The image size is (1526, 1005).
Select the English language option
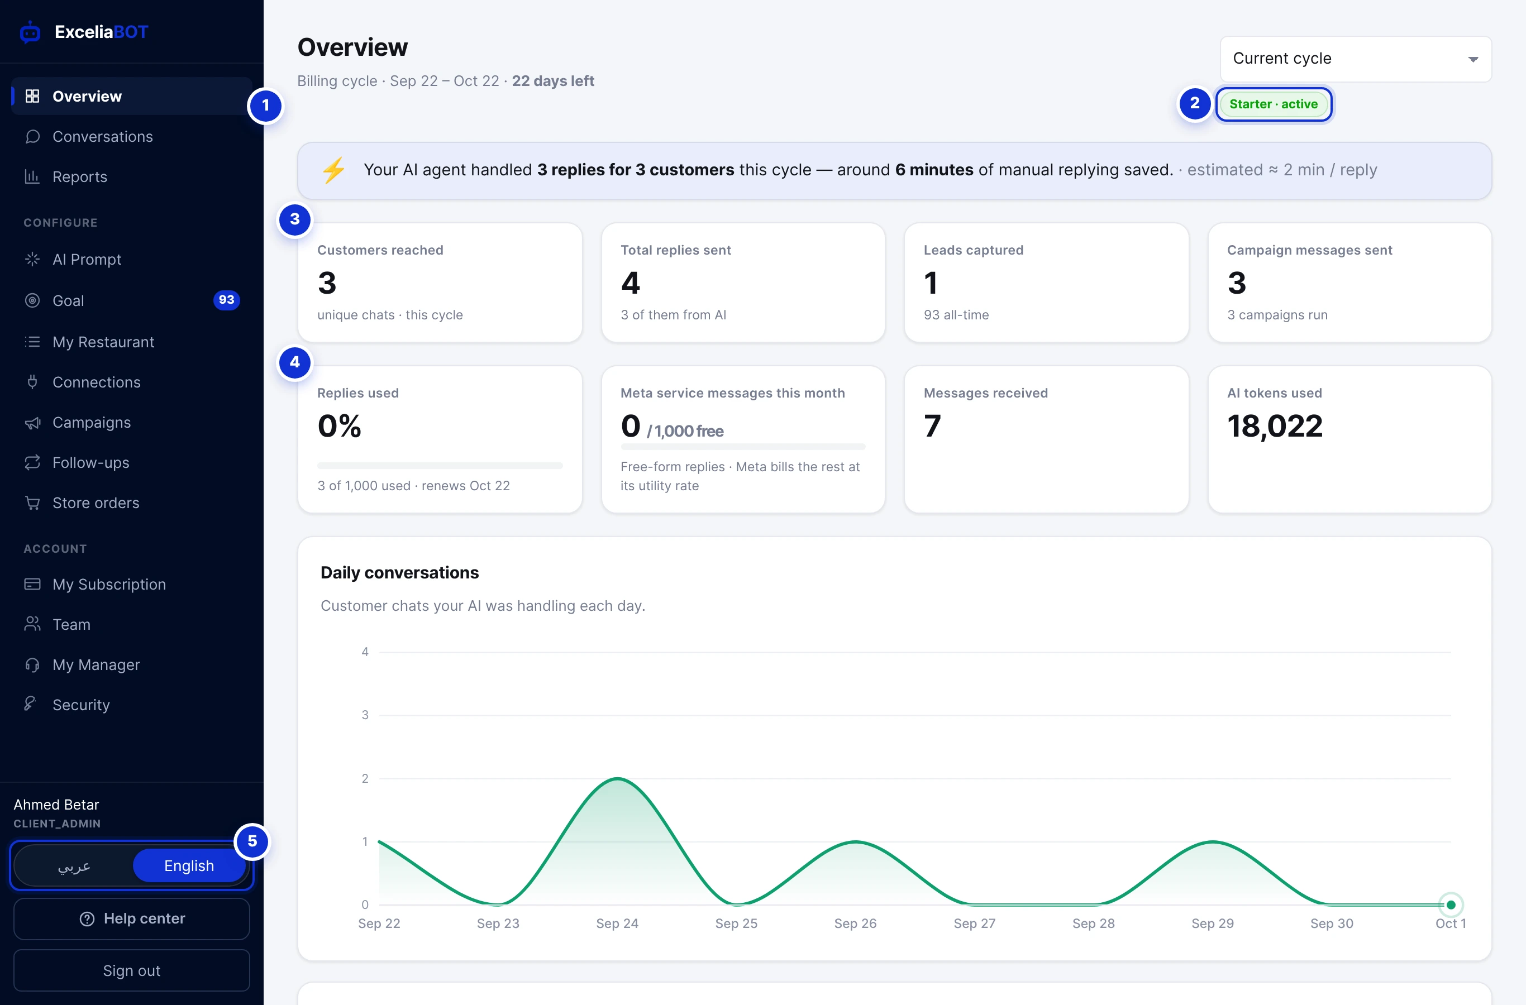189,866
